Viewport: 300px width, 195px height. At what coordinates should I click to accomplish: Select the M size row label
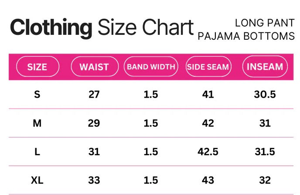[37, 123]
